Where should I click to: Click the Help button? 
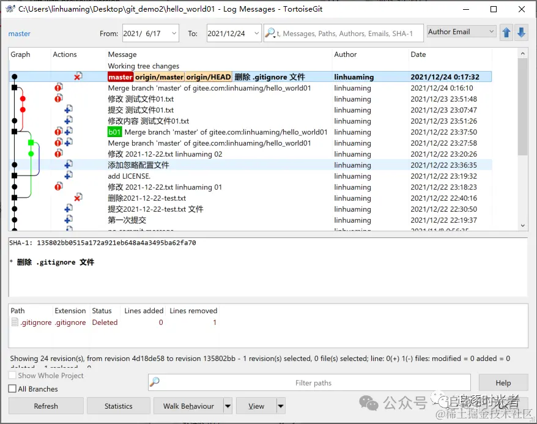(503, 383)
